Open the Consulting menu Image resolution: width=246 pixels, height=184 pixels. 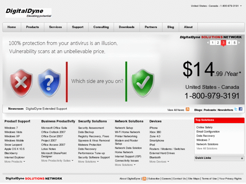[x=101, y=27]
